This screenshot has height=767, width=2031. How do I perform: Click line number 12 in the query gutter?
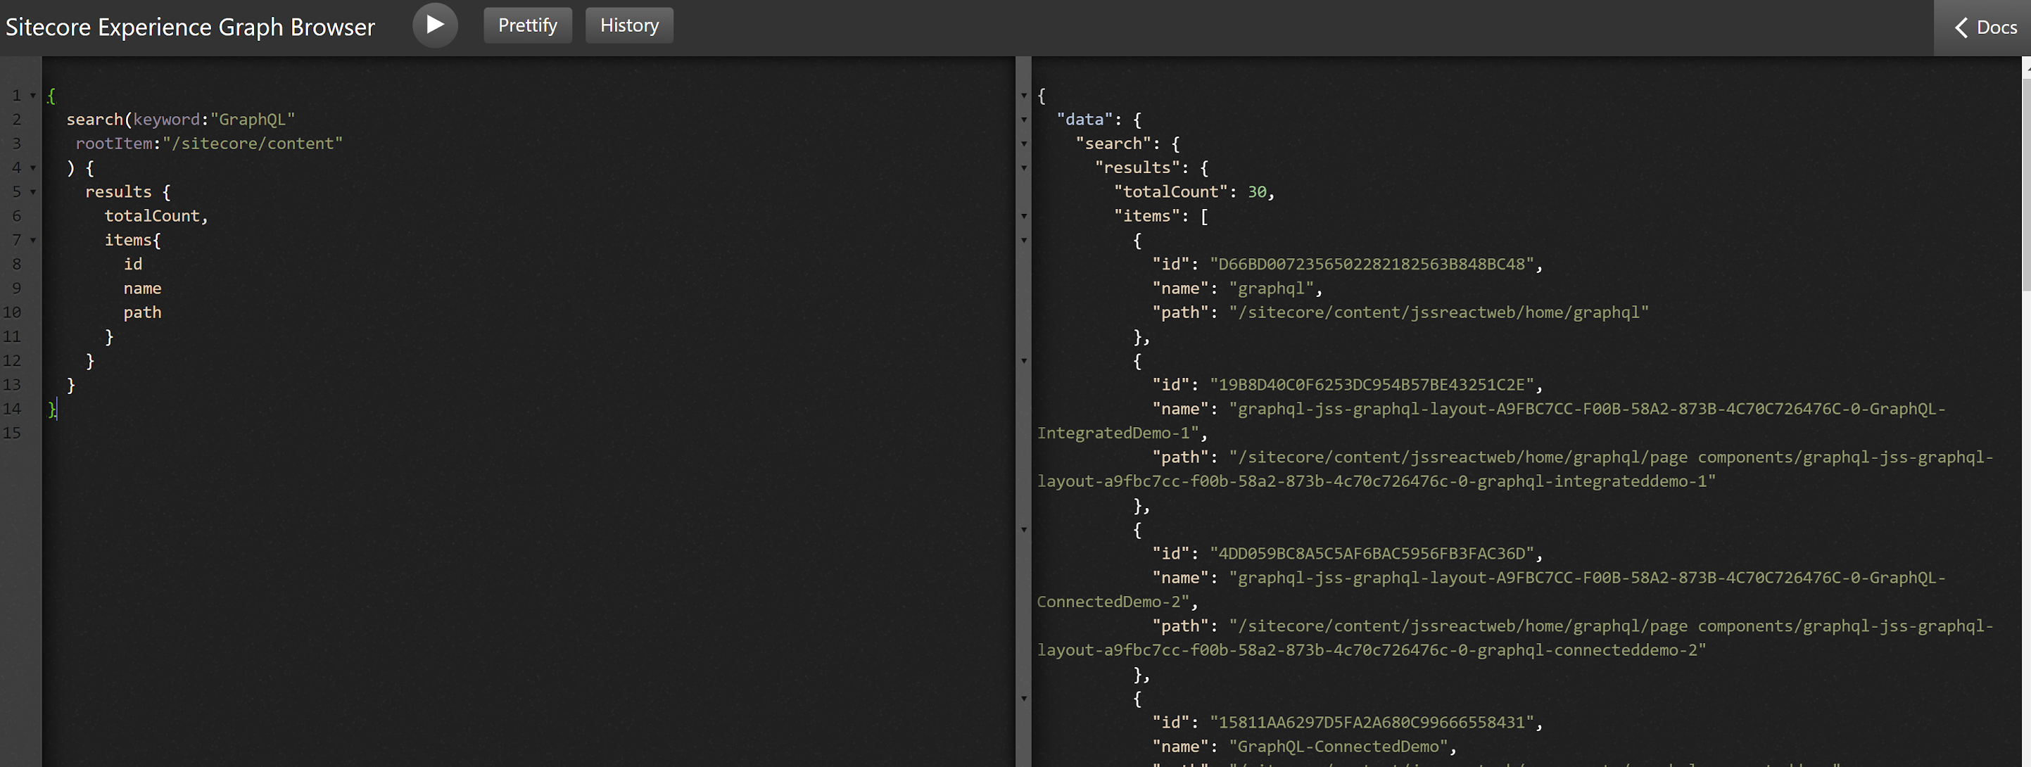[12, 360]
